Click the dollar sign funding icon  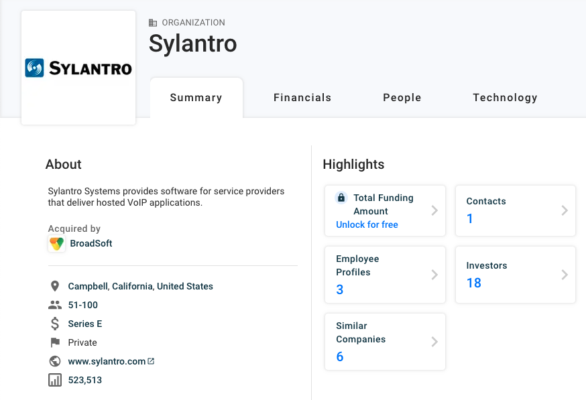55,324
